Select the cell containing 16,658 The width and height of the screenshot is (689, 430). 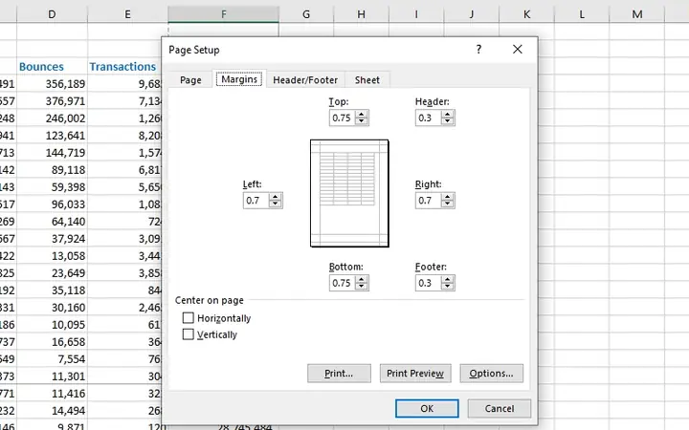pyautogui.click(x=52, y=342)
